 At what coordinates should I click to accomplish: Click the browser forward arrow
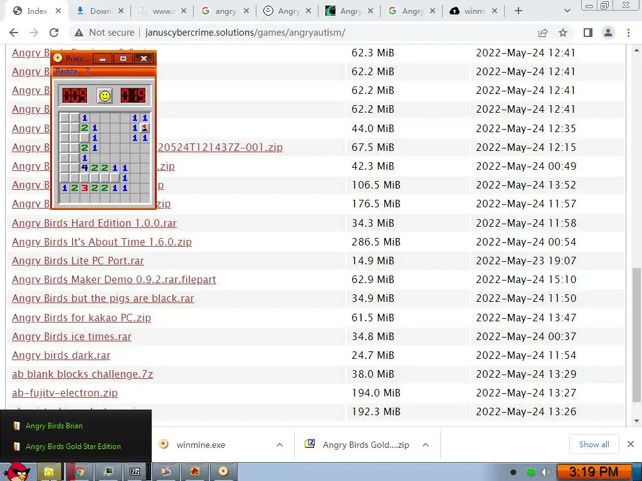tap(34, 33)
